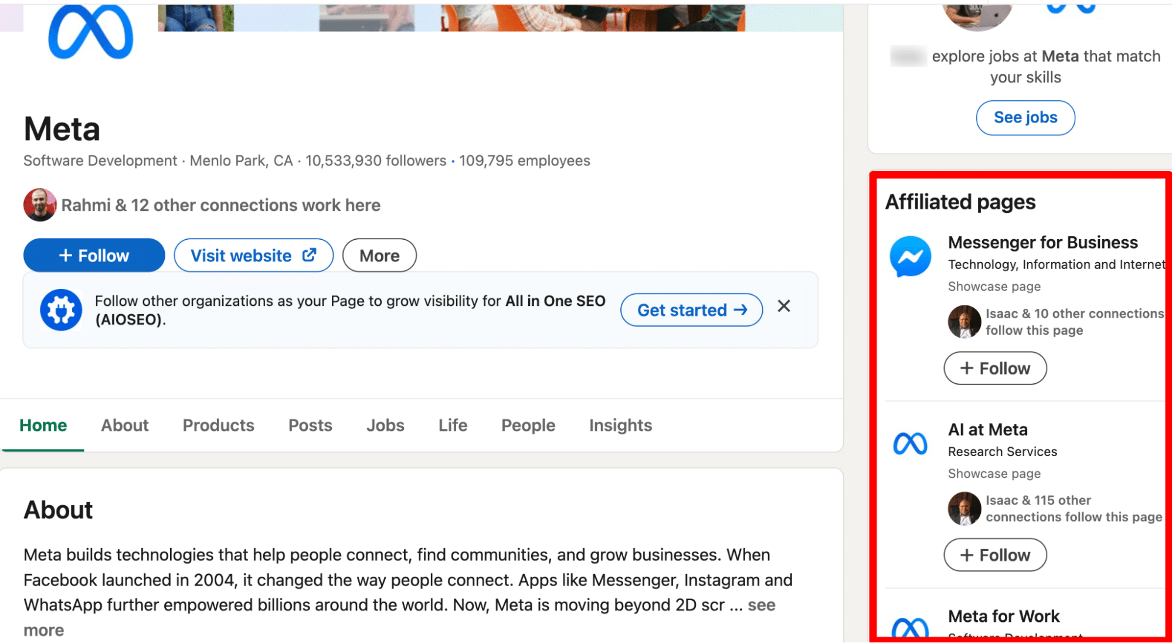
Task: Click 109,795 employees link
Action: point(524,161)
